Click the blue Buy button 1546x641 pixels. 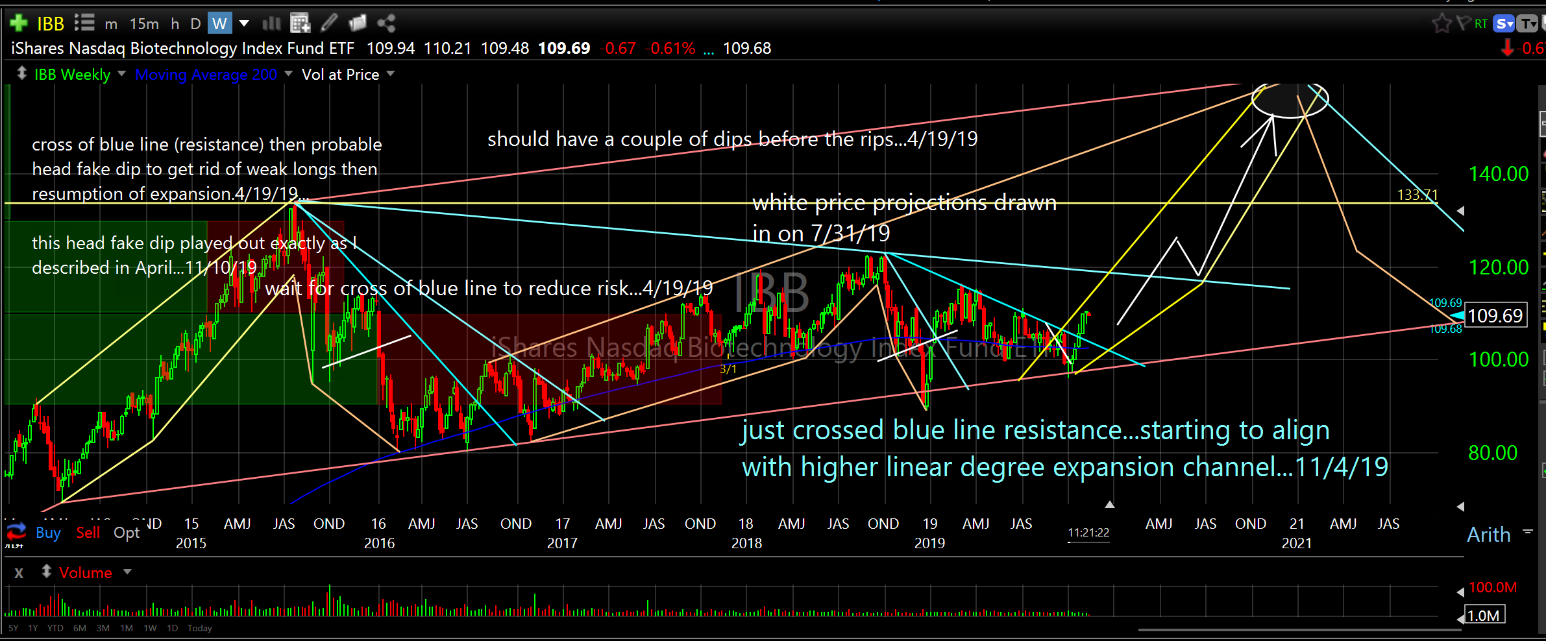48,533
